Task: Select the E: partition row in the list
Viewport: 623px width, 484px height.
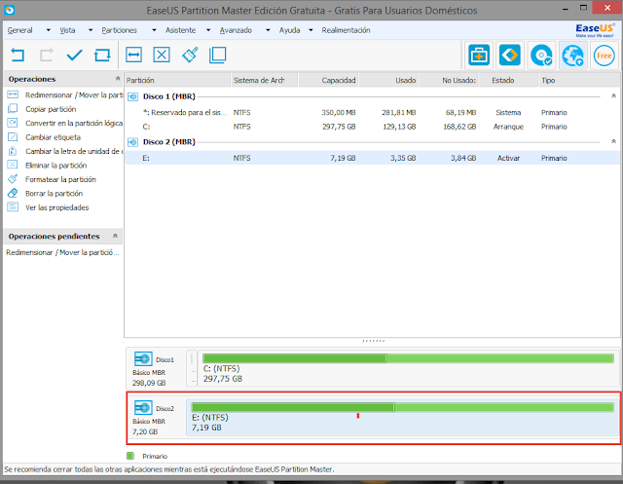Action: coord(372,158)
